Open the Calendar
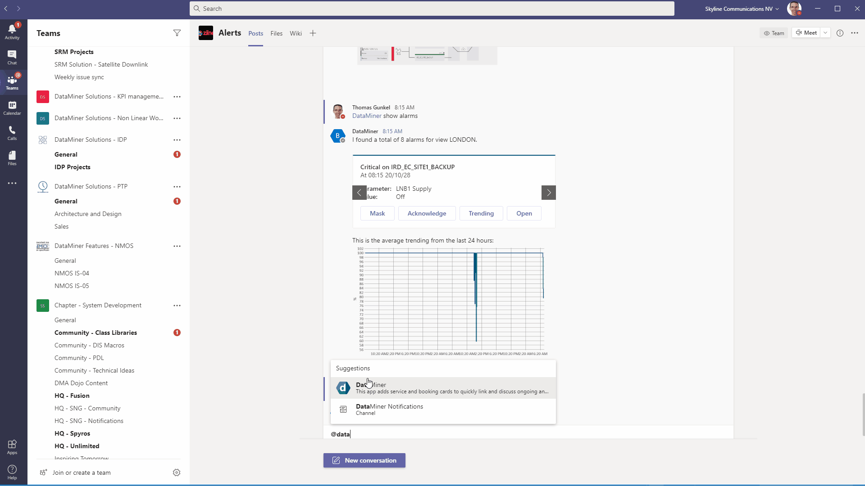 tap(12, 108)
